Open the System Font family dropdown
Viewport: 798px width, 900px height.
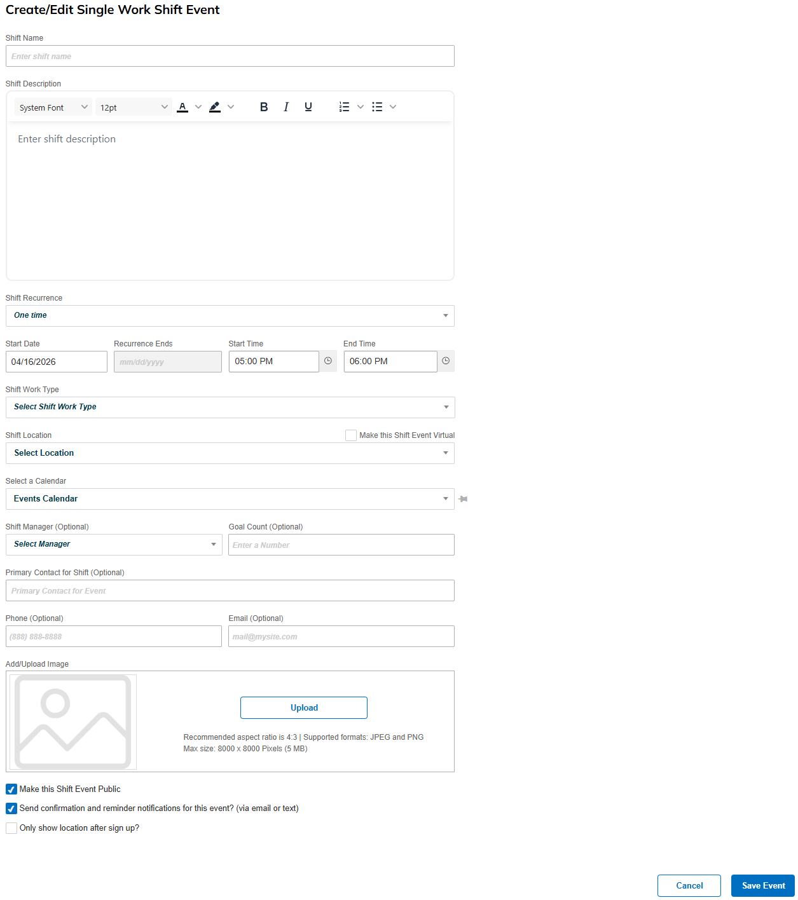point(53,107)
